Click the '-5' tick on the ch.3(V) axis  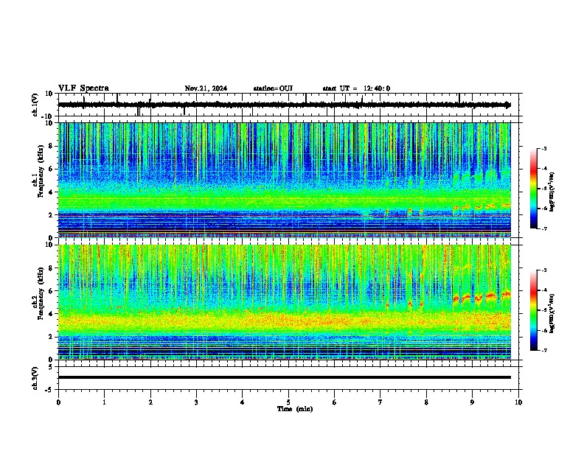[49, 390]
